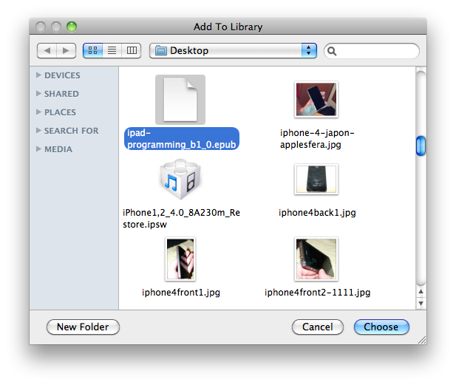
Task: Expand the MEDIA sidebar section
Action: tap(39, 149)
